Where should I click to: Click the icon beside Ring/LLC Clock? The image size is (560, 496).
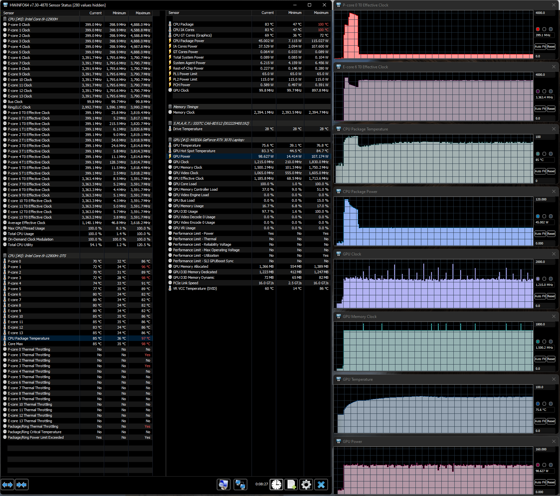click(x=5, y=107)
